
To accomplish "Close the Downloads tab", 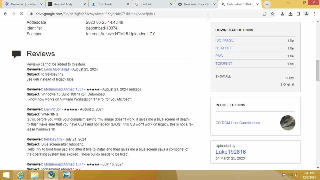I will tap(128, 4).
